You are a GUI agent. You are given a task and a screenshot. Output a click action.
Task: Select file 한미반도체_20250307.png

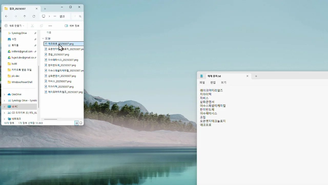click(62, 65)
